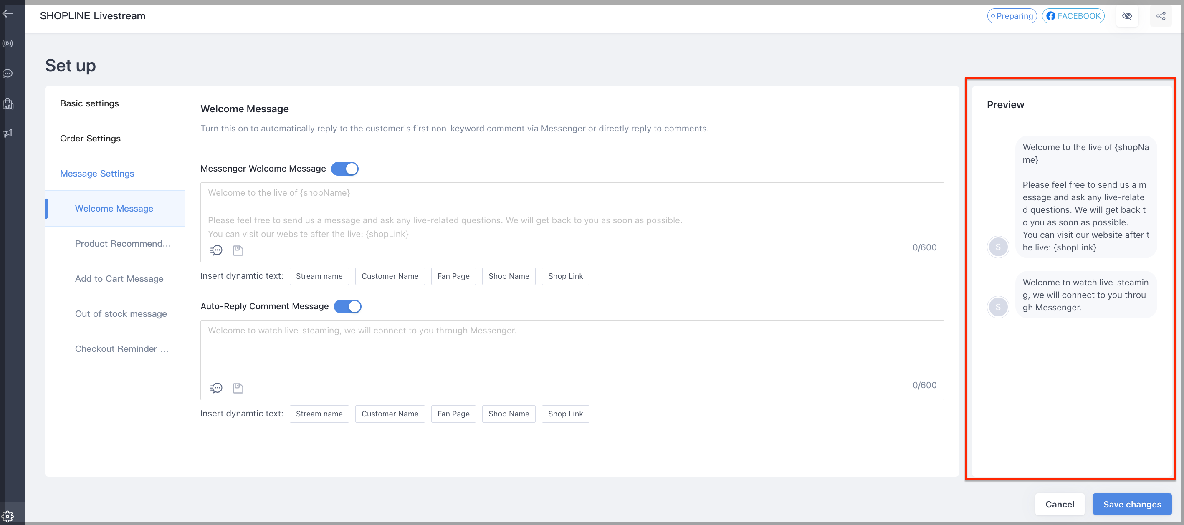Image resolution: width=1184 pixels, height=525 pixels.
Task: Open the Checkout Reminder settings entry
Action: [122, 348]
